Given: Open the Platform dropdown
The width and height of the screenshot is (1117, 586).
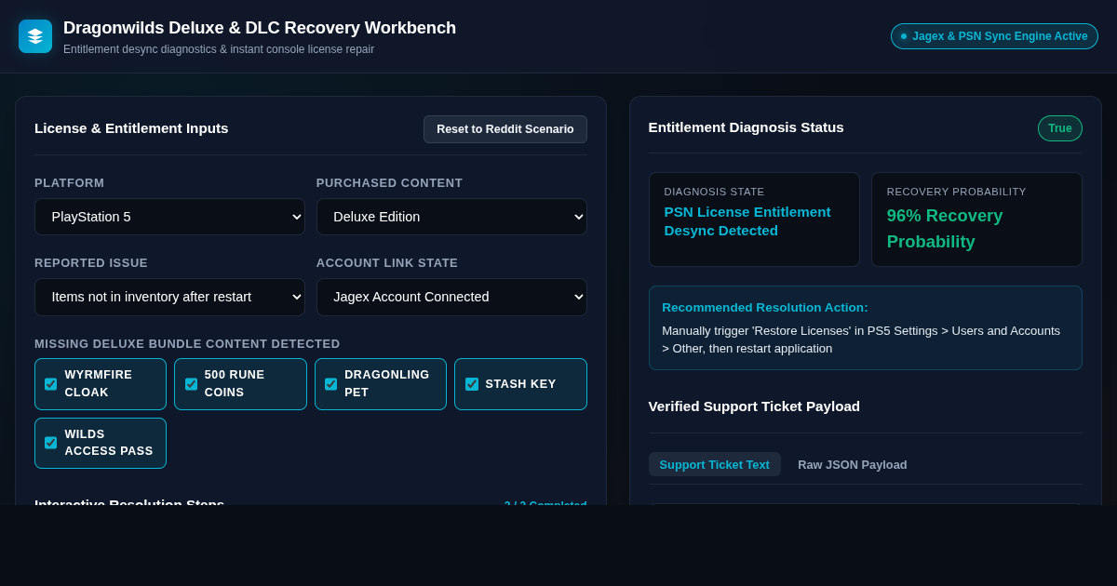Looking at the screenshot, I should pos(169,217).
